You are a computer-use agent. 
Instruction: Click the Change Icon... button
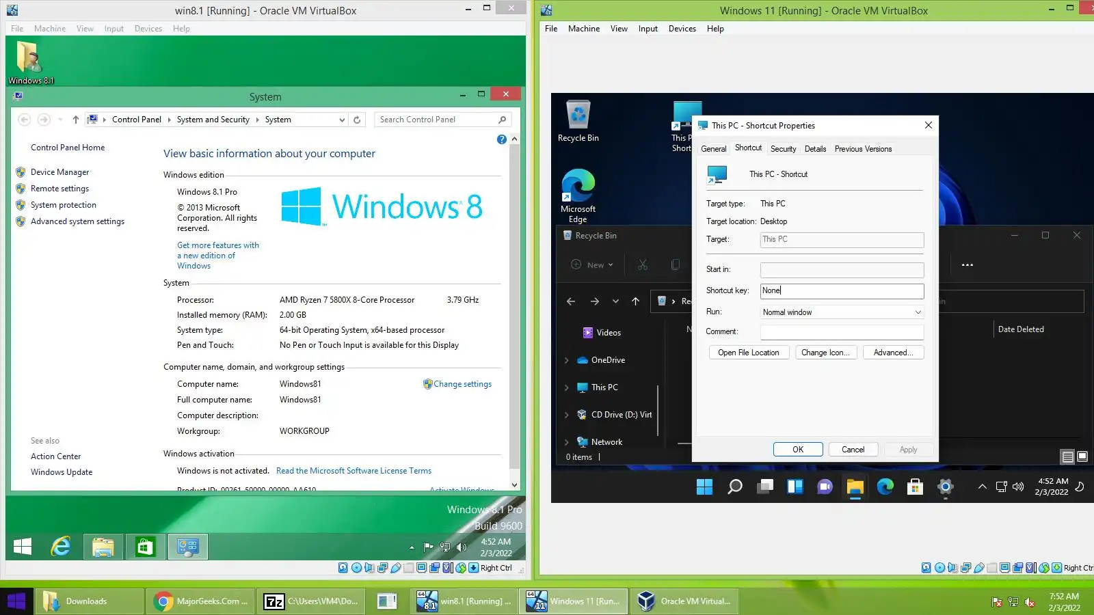[826, 353]
